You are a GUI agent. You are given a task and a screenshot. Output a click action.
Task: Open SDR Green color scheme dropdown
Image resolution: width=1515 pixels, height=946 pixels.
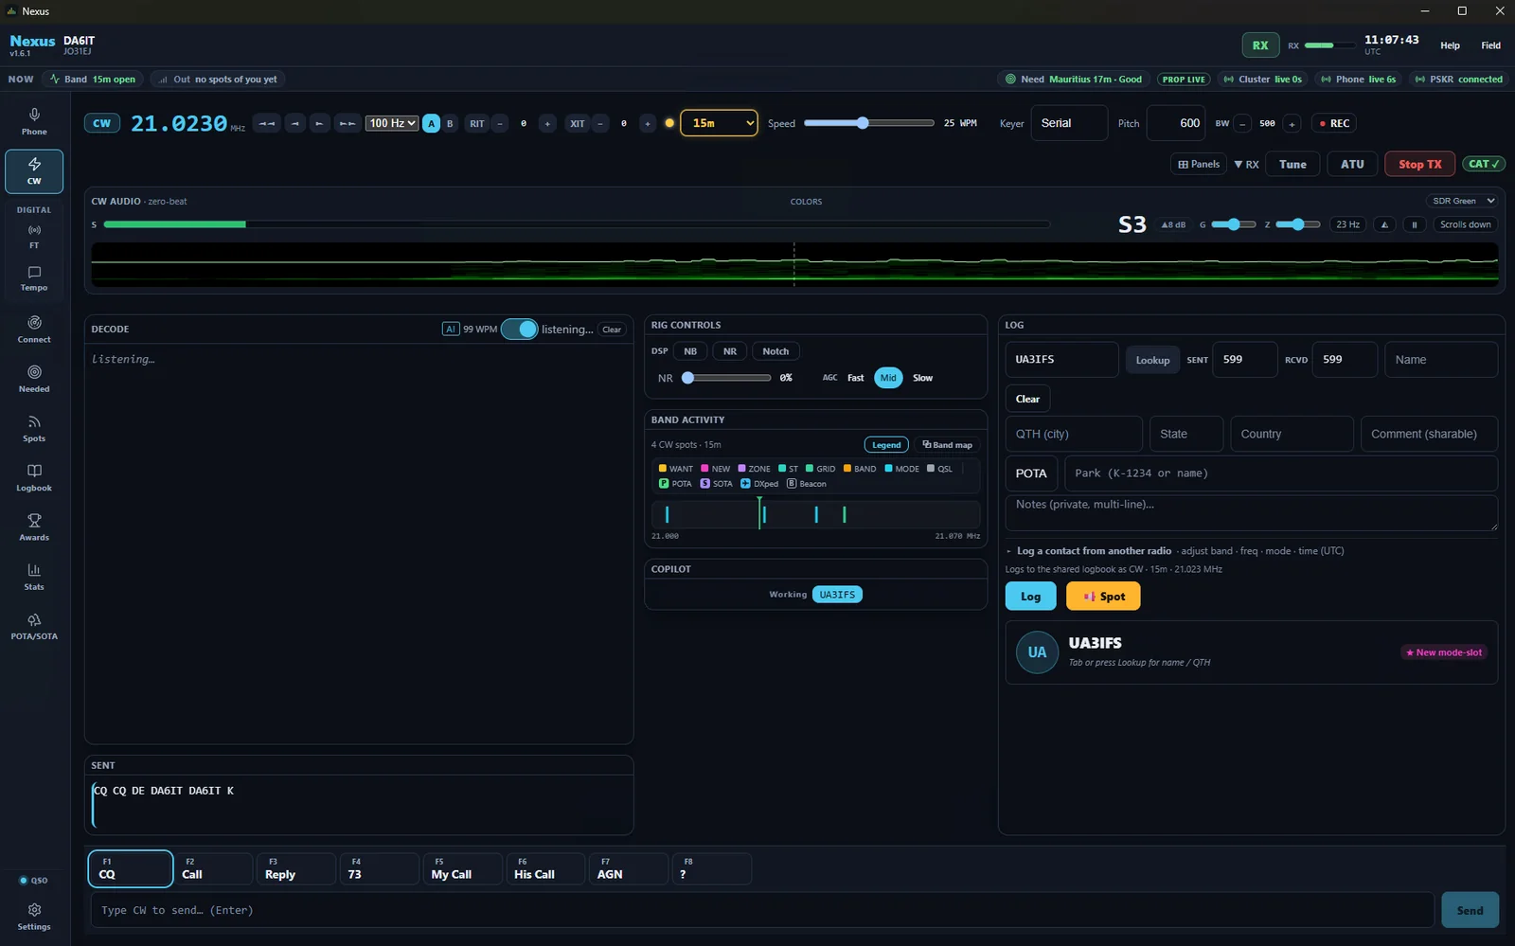click(1463, 201)
